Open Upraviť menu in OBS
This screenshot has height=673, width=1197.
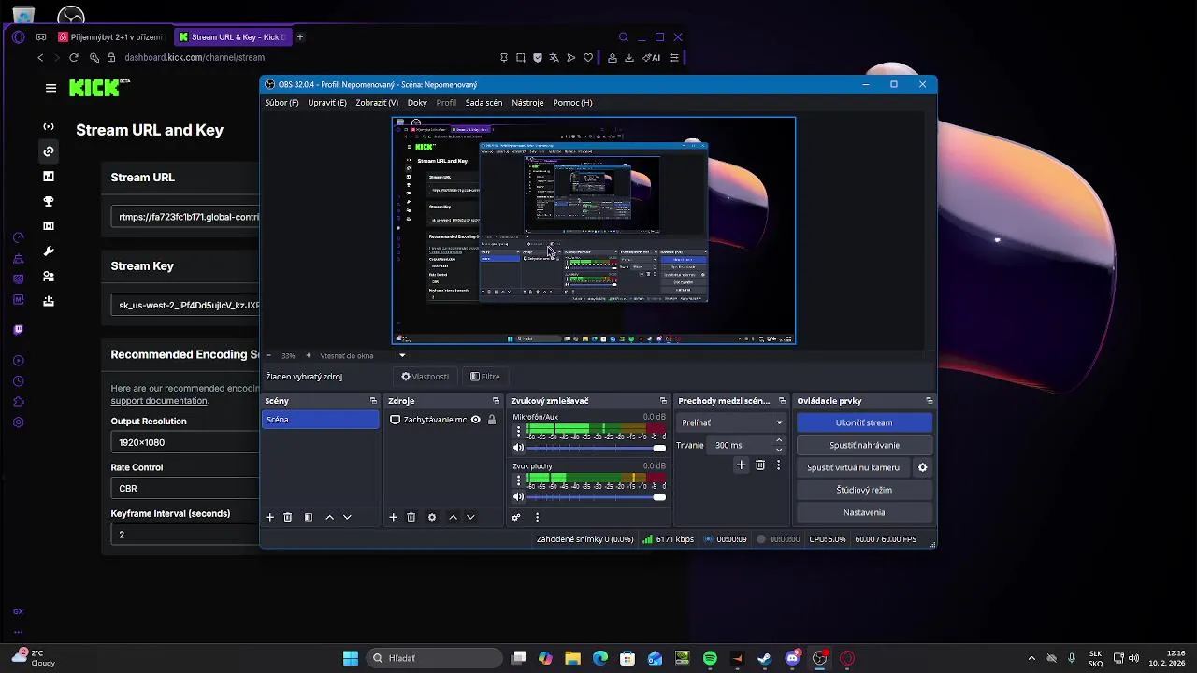(327, 103)
